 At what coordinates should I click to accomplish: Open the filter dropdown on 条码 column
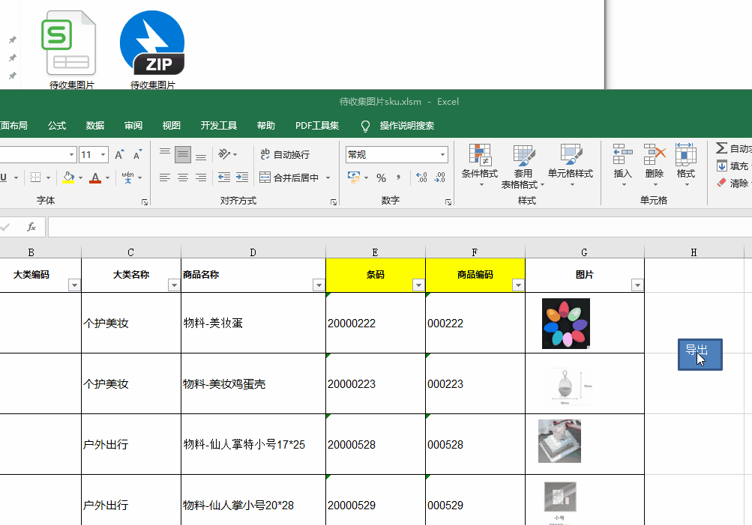418,285
